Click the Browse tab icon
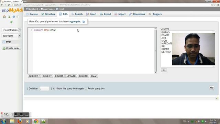 click(27, 14)
